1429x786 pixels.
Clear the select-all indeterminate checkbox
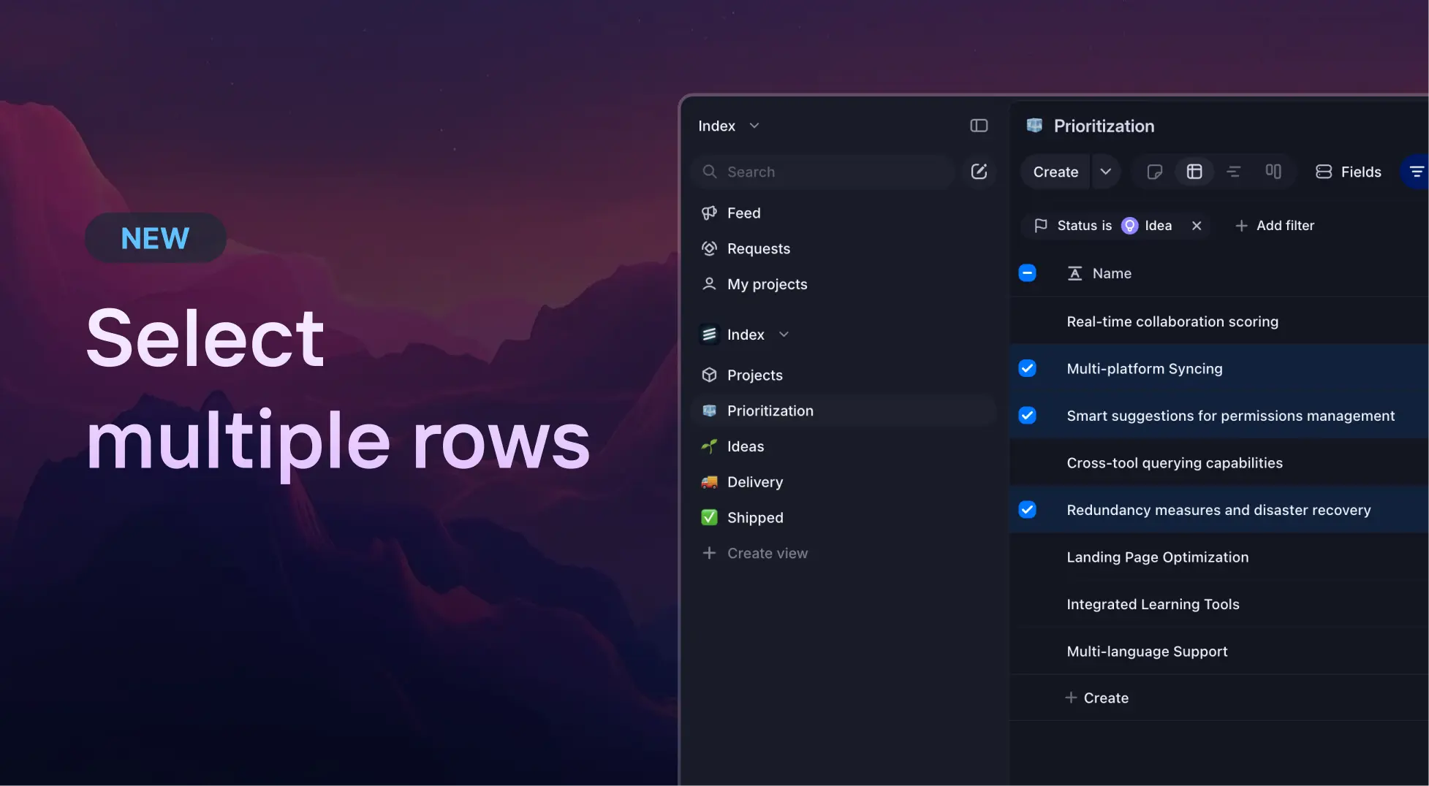click(1027, 272)
